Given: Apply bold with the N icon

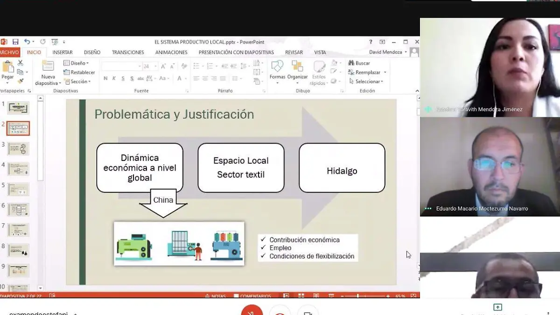Looking at the screenshot, I should [105, 78].
